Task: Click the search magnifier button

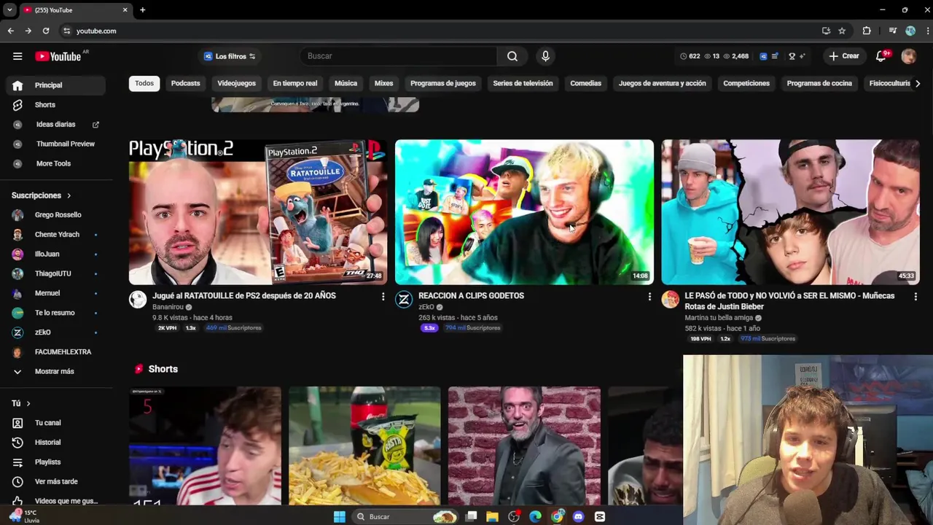Action: click(512, 56)
